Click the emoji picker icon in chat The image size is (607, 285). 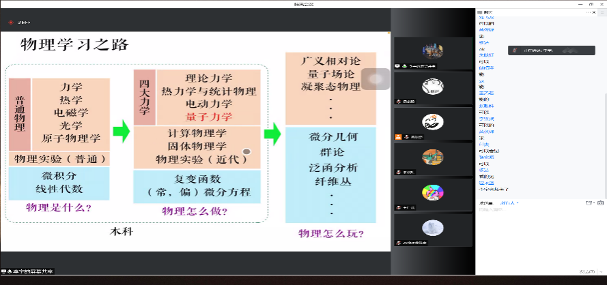589,202
